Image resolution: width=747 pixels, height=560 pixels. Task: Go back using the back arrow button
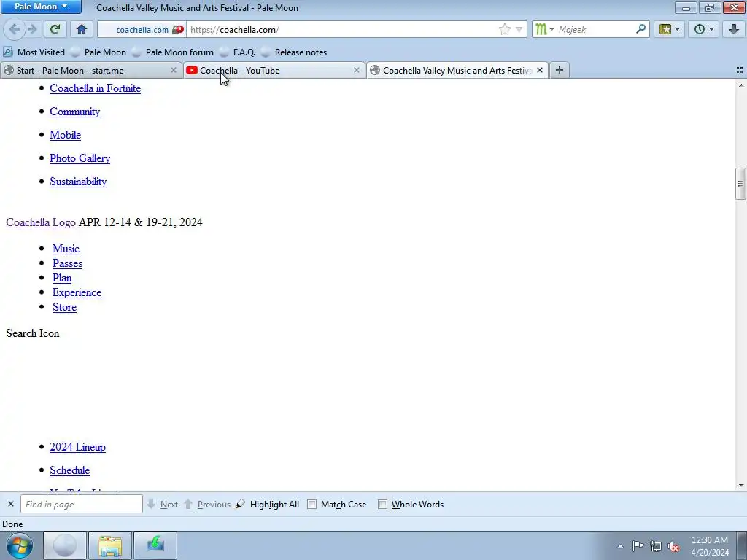pos(15,29)
